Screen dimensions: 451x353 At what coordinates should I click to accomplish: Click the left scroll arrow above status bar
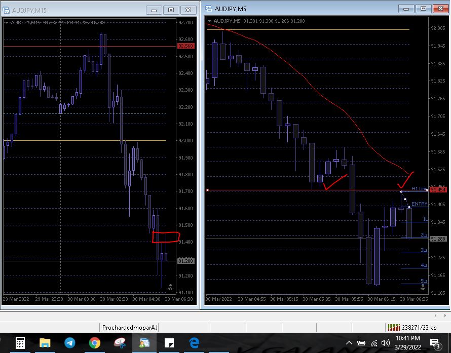tap(436, 316)
